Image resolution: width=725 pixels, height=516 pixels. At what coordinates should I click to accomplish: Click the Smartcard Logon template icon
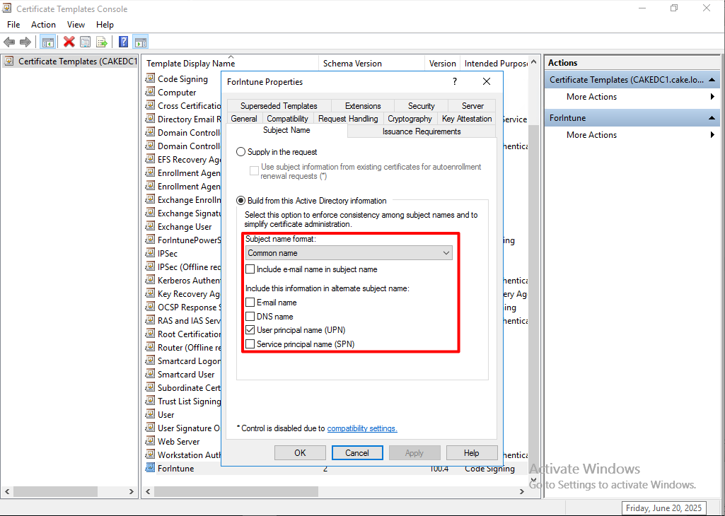click(150, 360)
